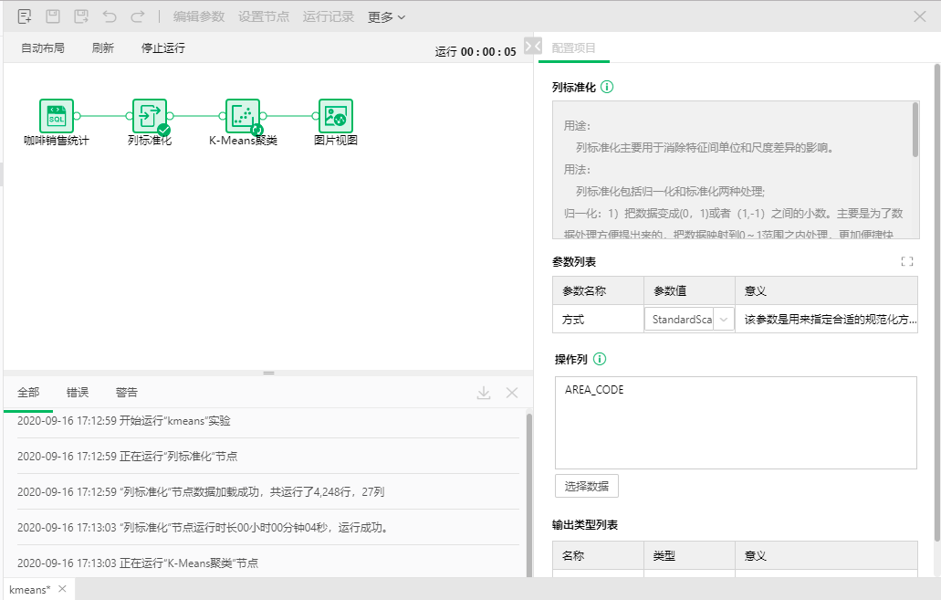Switch to the 警告 log tab
941x600 pixels.
coord(127,393)
